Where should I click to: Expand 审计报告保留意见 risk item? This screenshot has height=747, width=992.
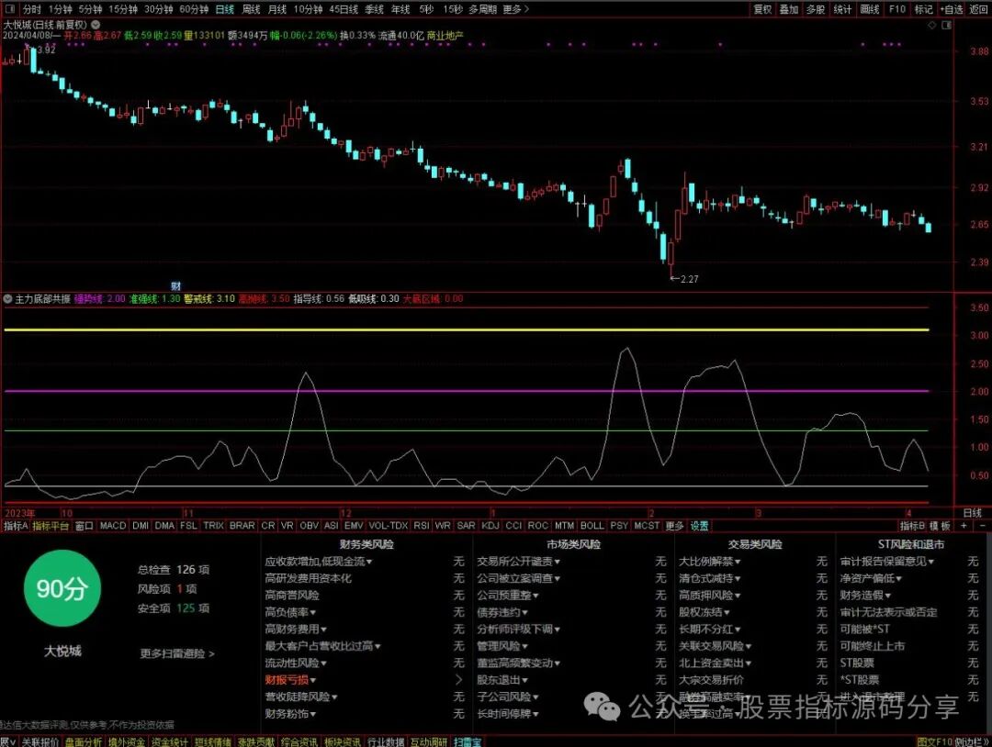click(887, 562)
